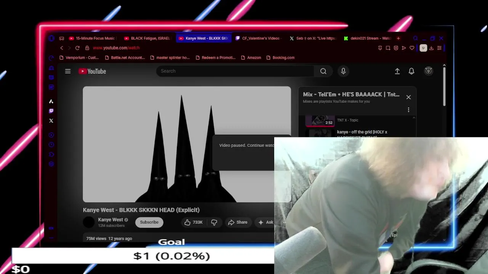The image size is (488, 274).
Task: Open the browser downloads icon
Action: pyautogui.click(x=431, y=48)
